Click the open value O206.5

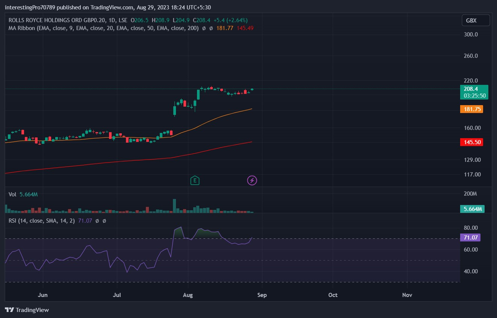(139, 20)
